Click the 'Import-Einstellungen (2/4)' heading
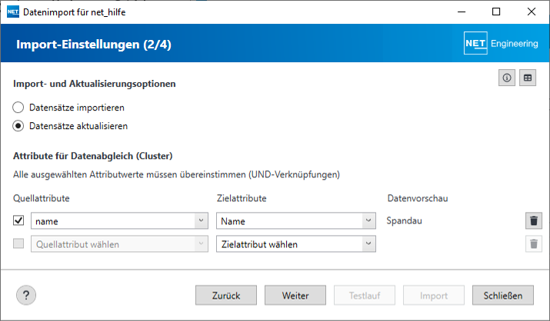550x321 pixels. click(94, 45)
